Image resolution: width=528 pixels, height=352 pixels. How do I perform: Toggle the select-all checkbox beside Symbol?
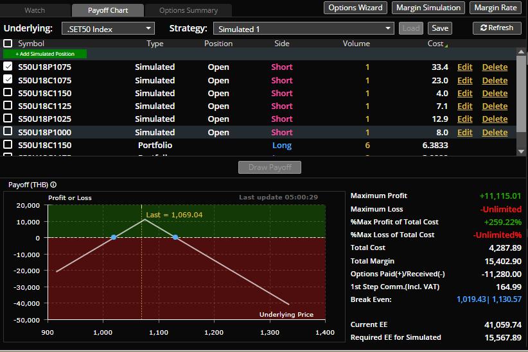(8, 44)
